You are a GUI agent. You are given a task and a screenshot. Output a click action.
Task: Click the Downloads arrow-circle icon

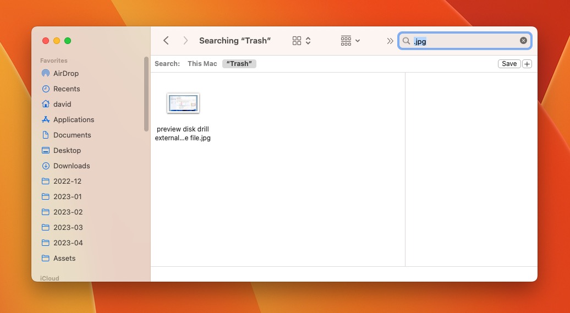click(x=46, y=166)
